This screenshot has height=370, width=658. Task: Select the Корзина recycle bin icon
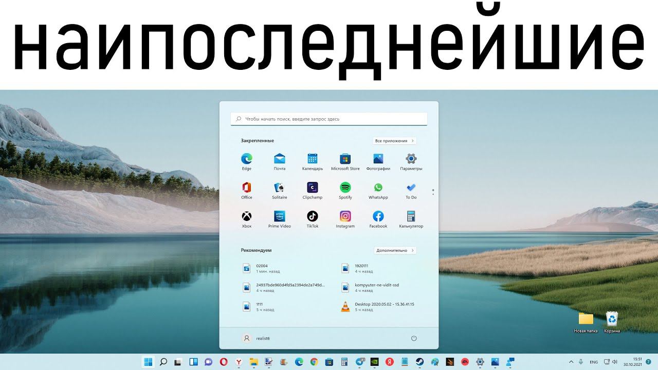click(612, 323)
